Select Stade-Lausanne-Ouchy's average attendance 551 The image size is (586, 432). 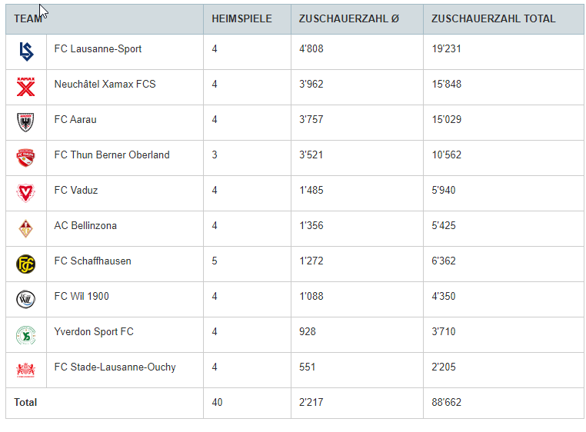point(307,367)
